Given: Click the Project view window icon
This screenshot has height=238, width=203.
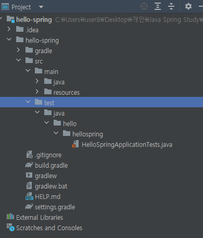Looking at the screenshot, I should point(5,7).
